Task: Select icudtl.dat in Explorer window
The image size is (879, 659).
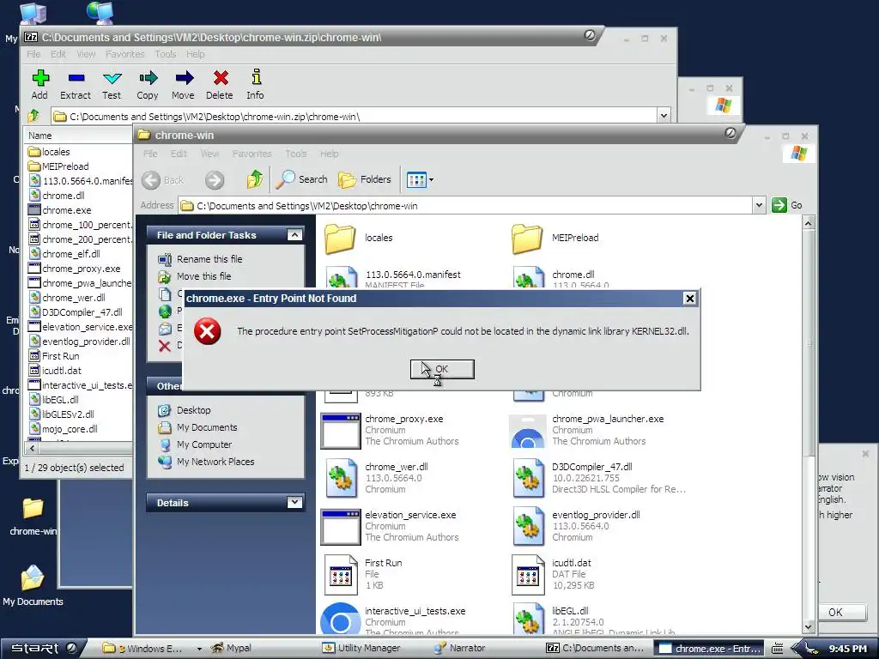Action: click(553, 574)
